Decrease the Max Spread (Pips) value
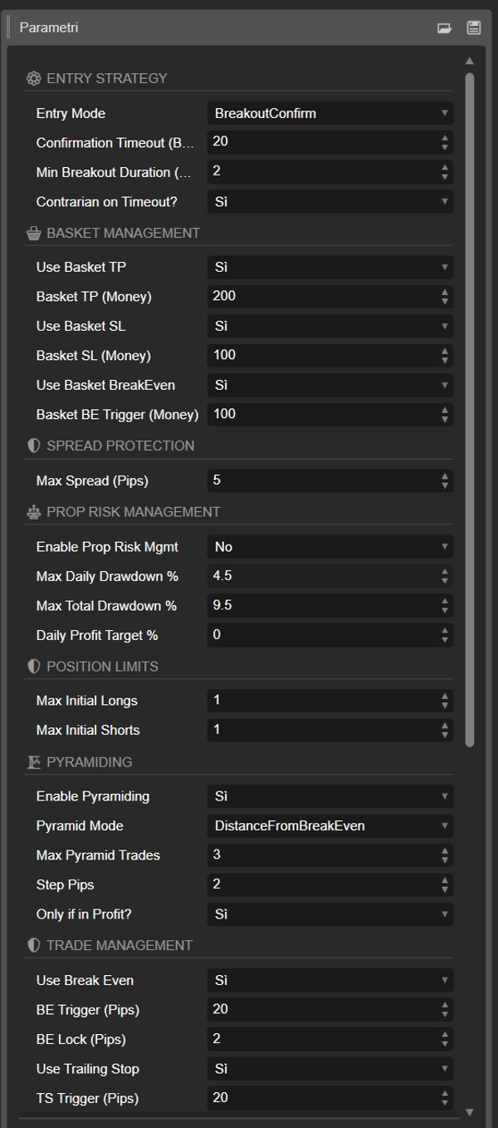The image size is (498, 1128). 446,485
